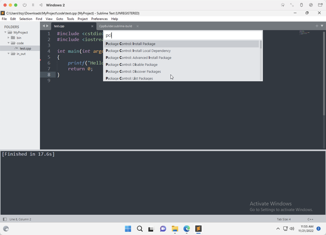Choose Package Control: Discover Packages
The width and height of the screenshot is (326, 235).
point(181,71)
